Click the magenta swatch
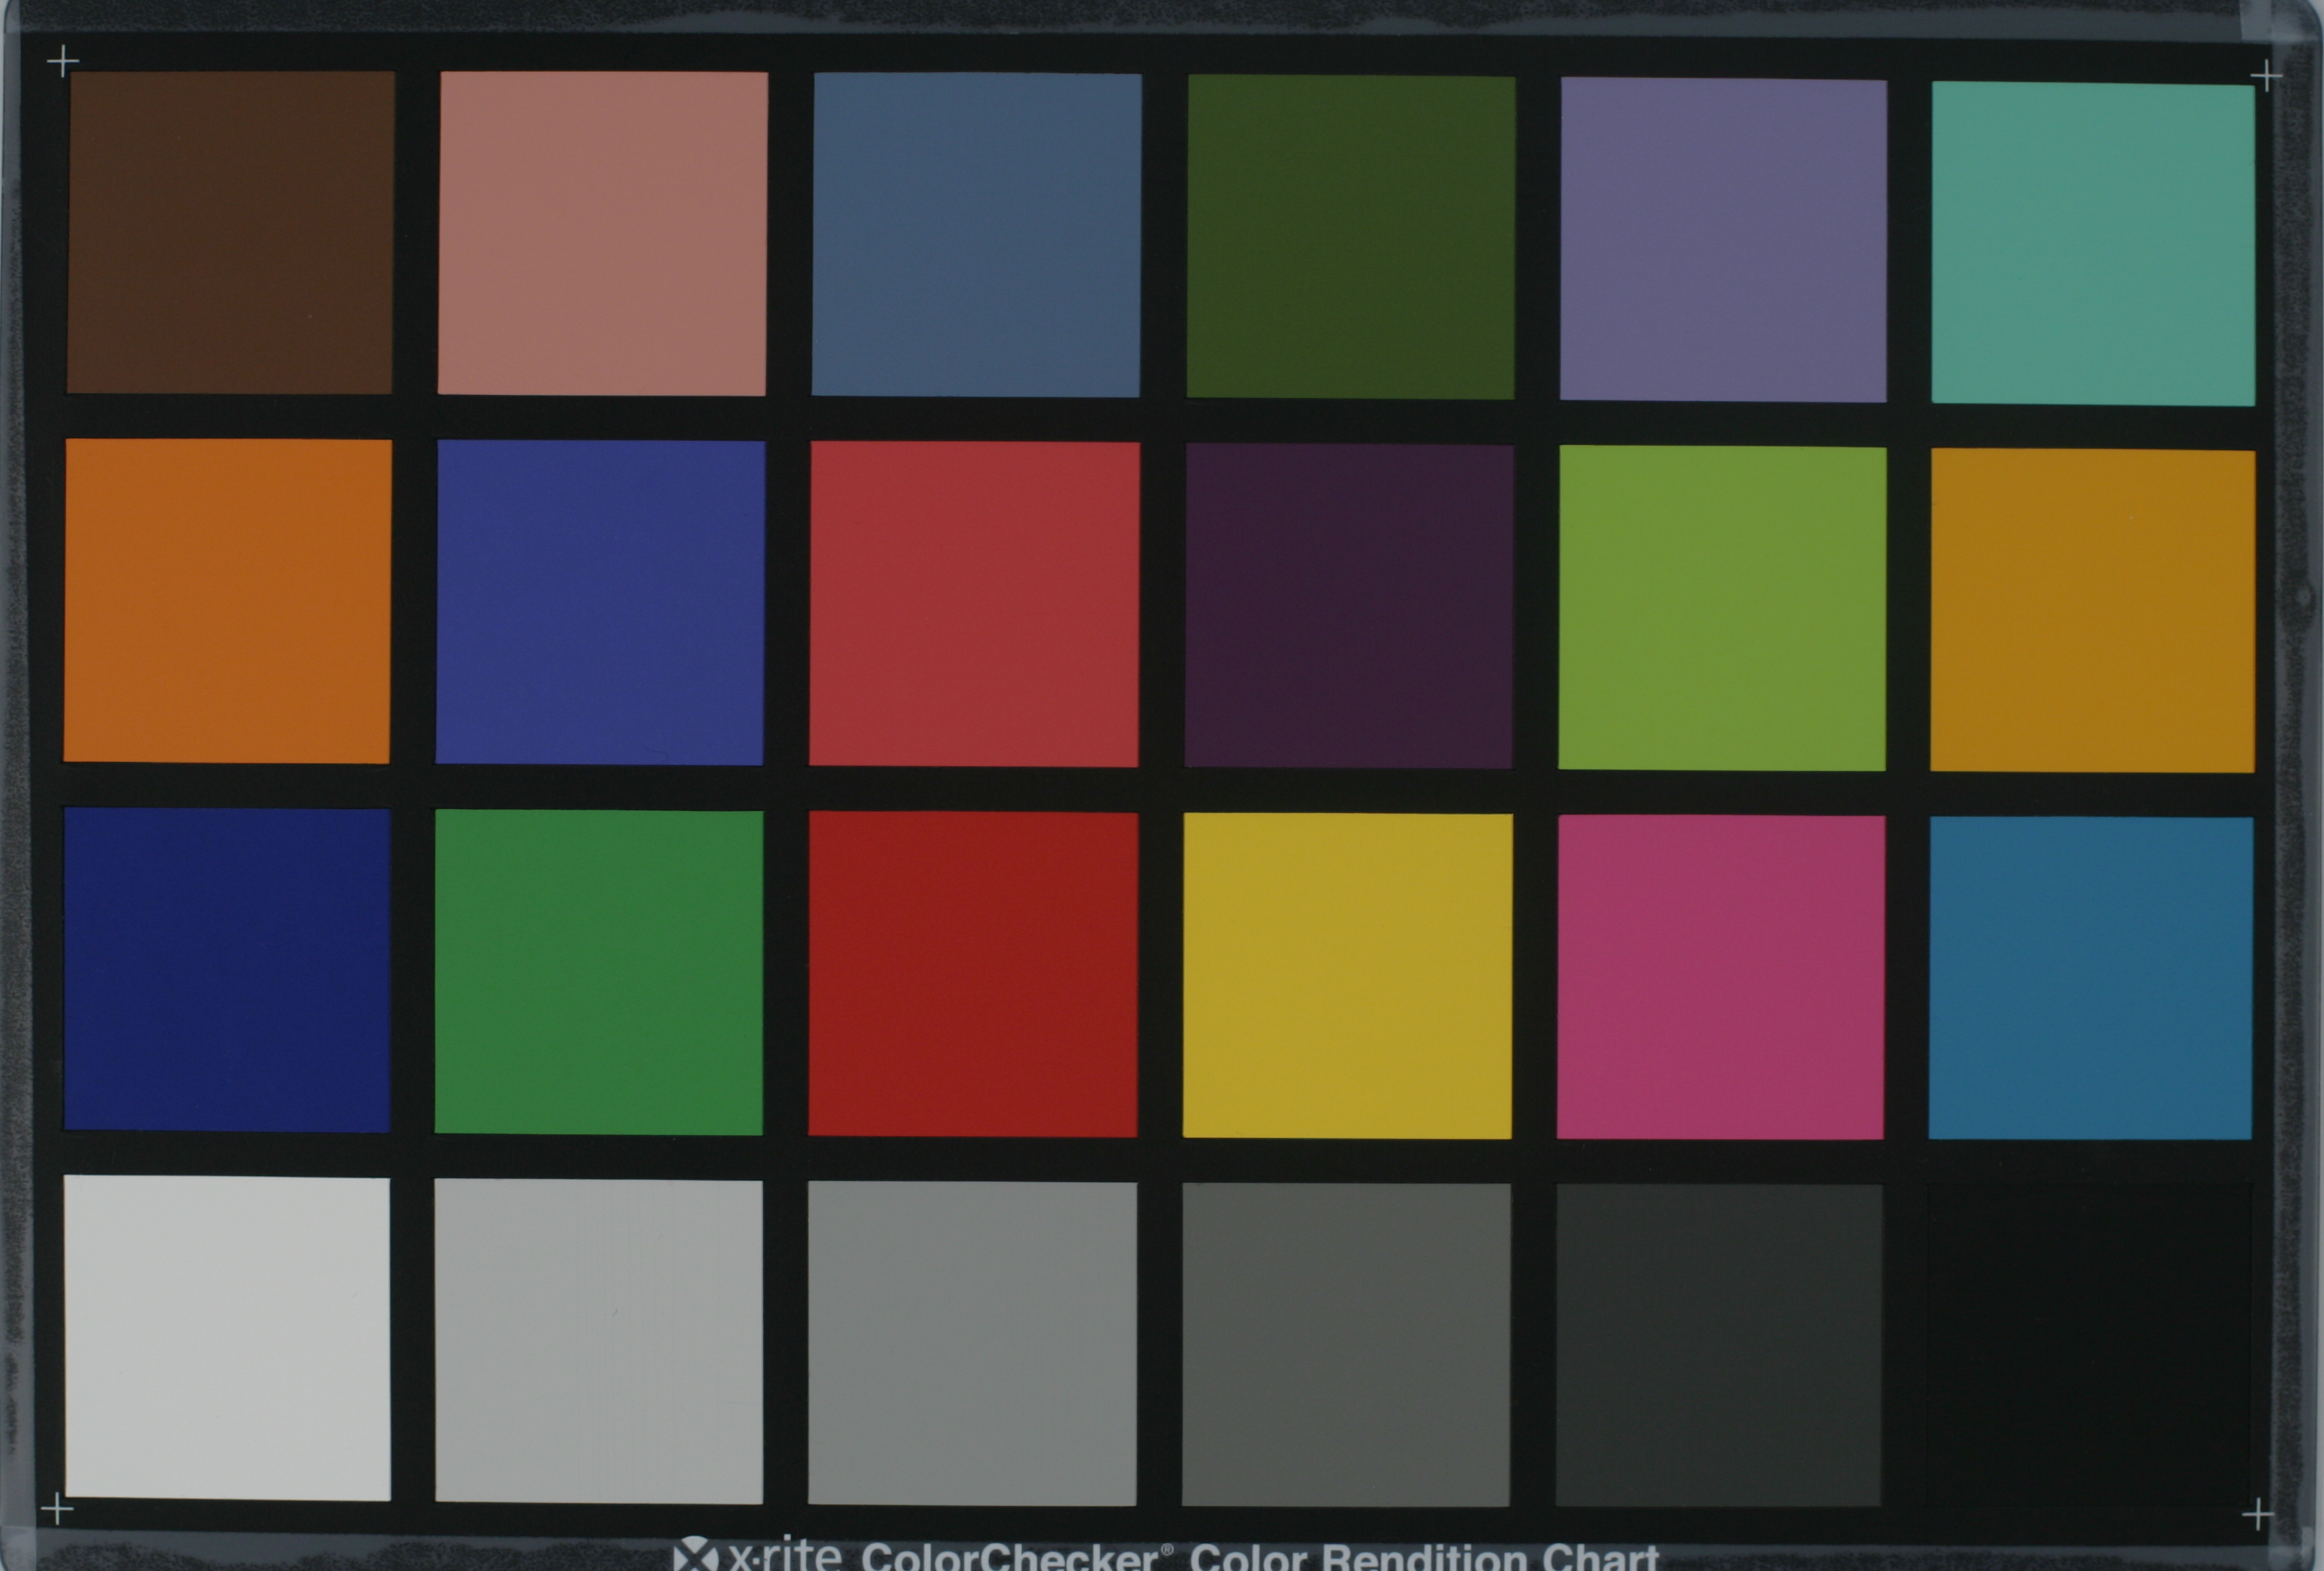The height and width of the screenshot is (1571, 2324). pos(1721,978)
